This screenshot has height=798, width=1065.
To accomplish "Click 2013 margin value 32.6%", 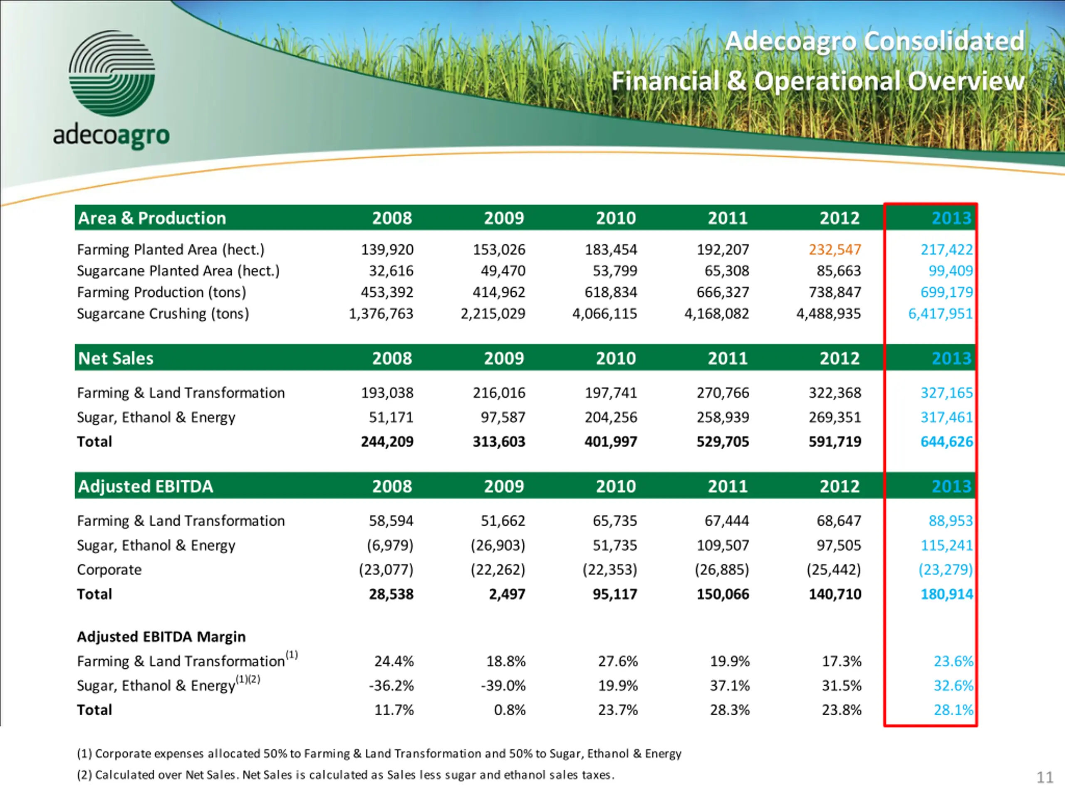I will click(954, 685).
